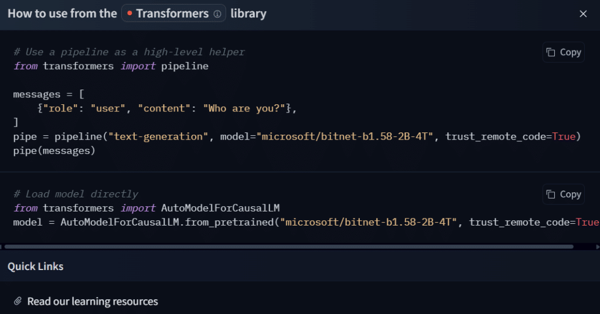Viewport: 600px width, 314px height.
Task: Click the "Load model directly" comment
Action: 76,194
